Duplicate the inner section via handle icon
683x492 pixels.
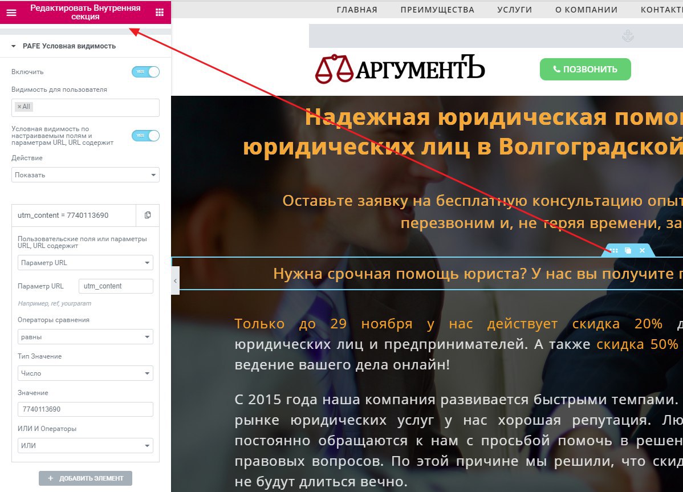tap(628, 250)
